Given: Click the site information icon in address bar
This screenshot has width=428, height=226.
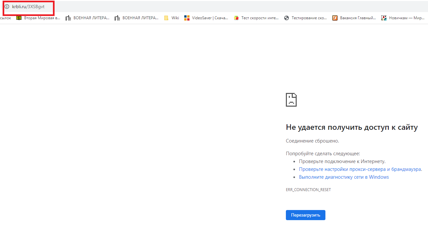Looking at the screenshot, I should (x=7, y=7).
